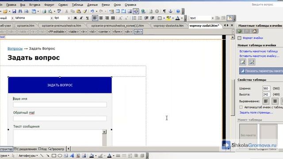Open the highlight color dropdown arrow
The image size is (283, 159).
(x=173, y=18)
